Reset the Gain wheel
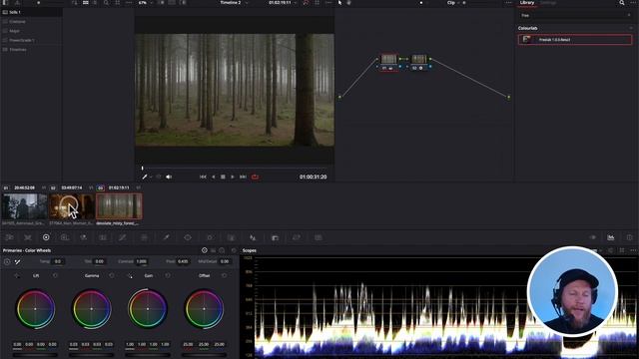 click(x=168, y=275)
